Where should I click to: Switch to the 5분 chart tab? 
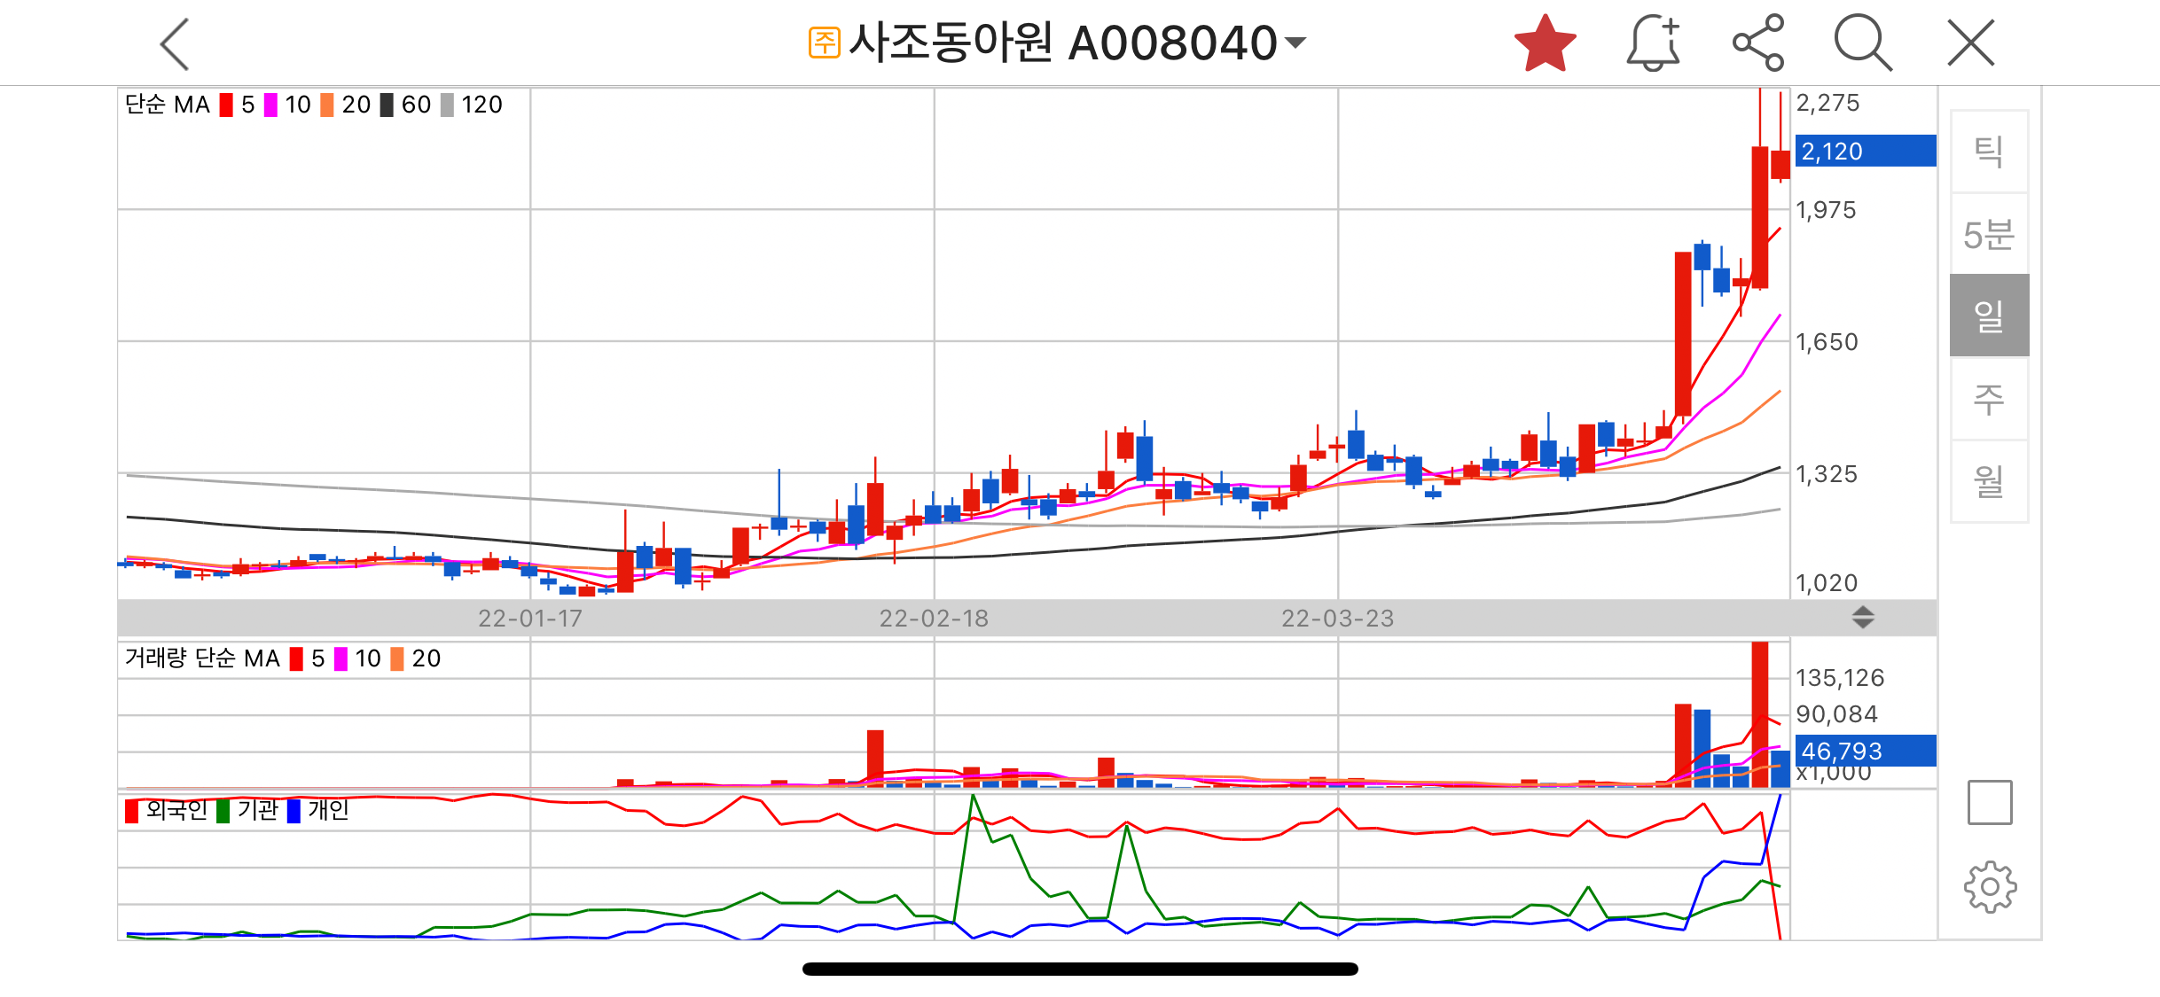1989,234
